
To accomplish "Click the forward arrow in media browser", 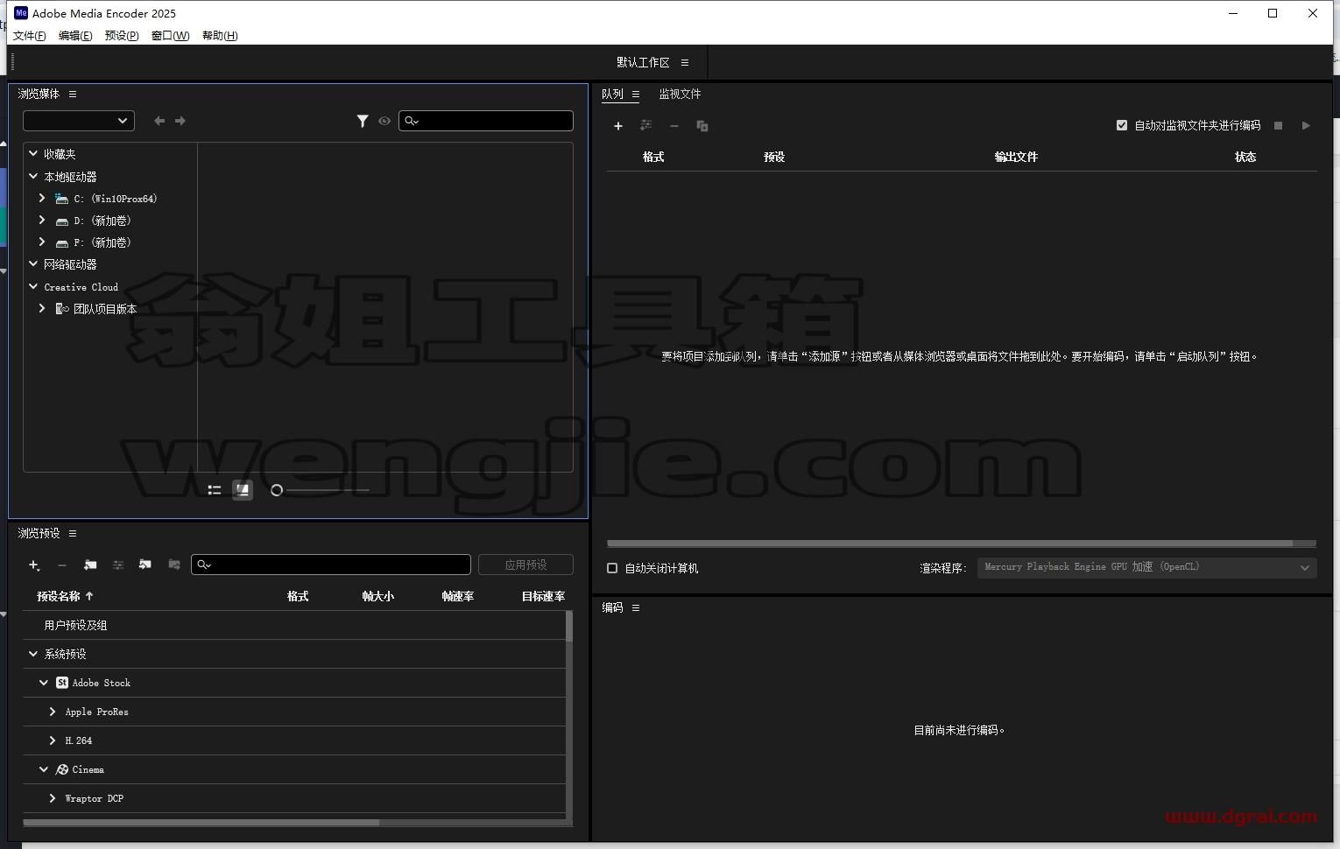I will pos(180,121).
